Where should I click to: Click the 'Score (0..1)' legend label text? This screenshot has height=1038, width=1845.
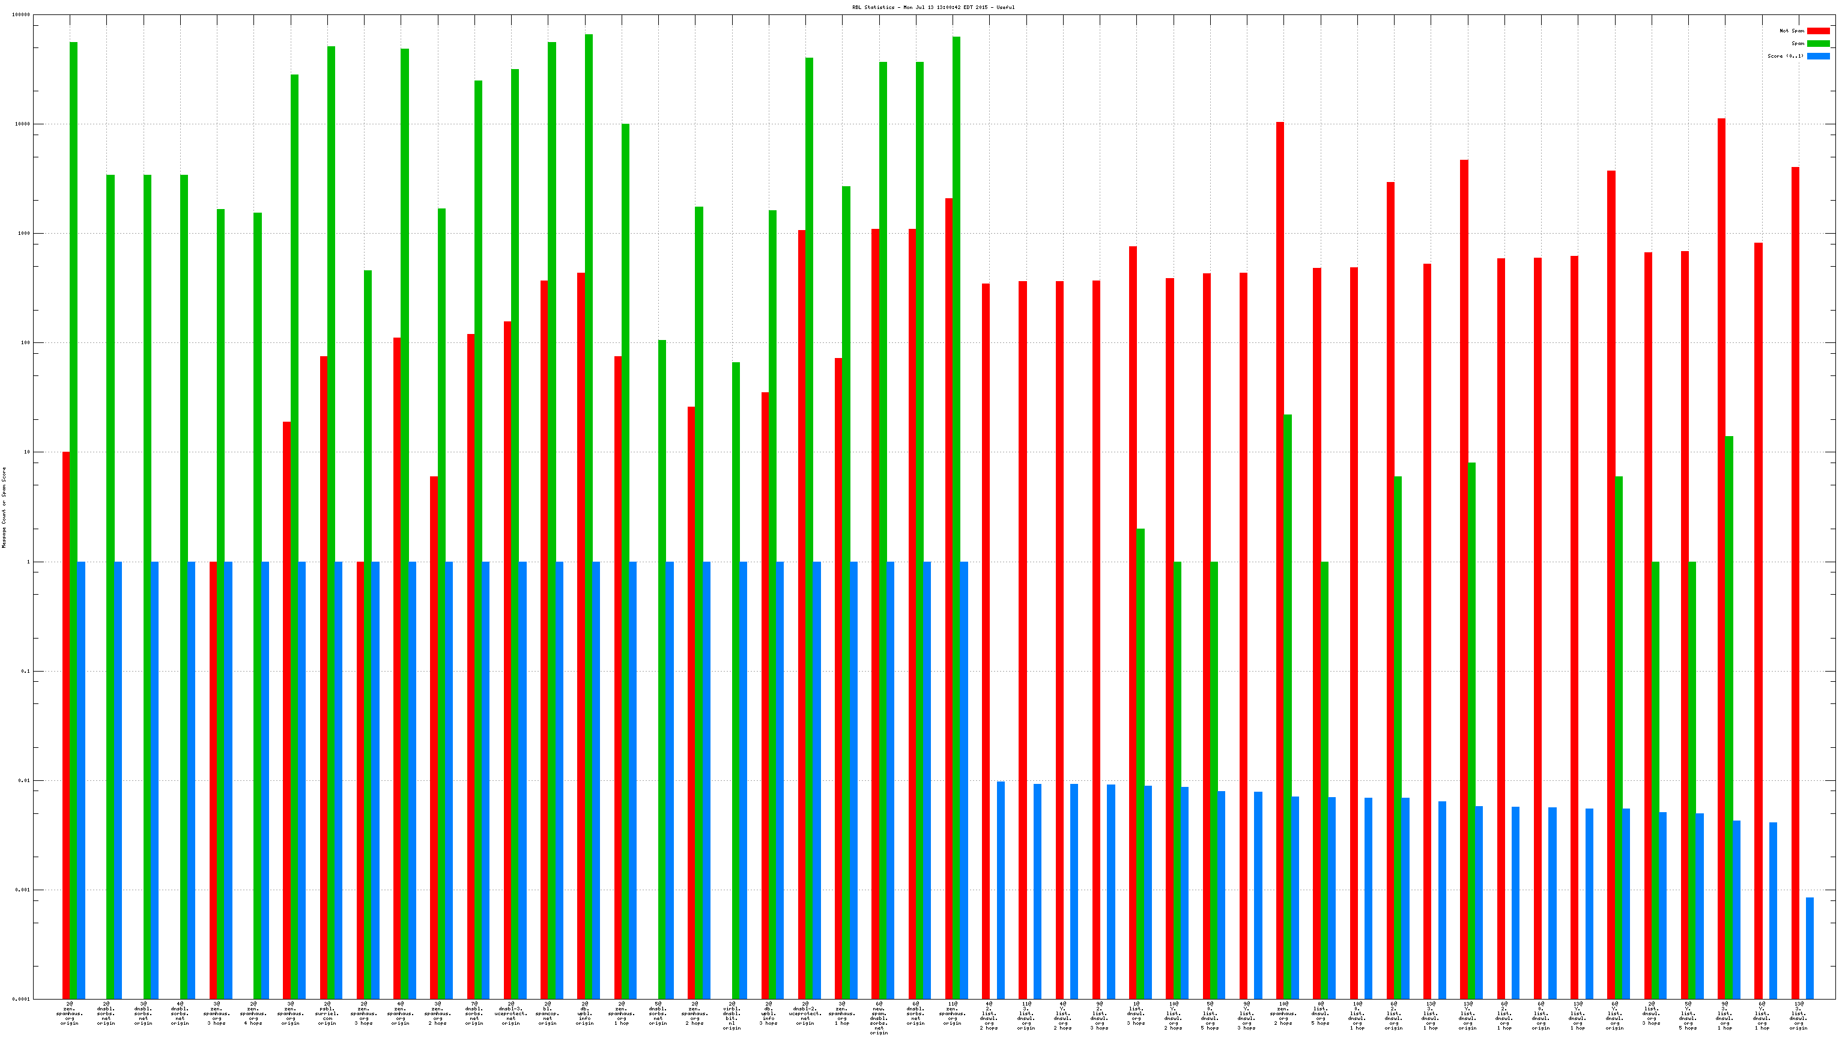click(1785, 56)
